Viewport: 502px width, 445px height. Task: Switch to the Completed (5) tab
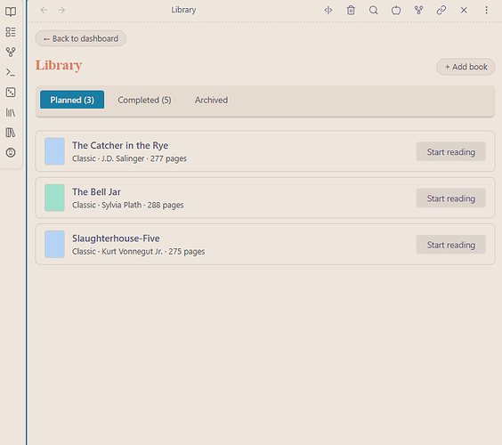[x=144, y=100]
